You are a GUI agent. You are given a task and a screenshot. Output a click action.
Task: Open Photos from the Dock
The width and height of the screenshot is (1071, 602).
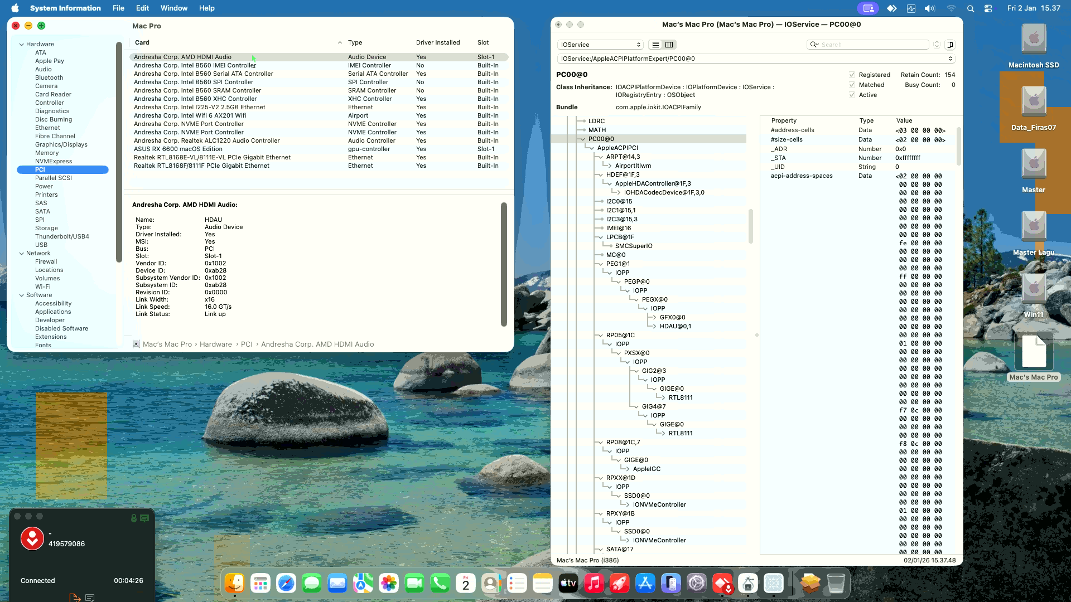point(389,584)
